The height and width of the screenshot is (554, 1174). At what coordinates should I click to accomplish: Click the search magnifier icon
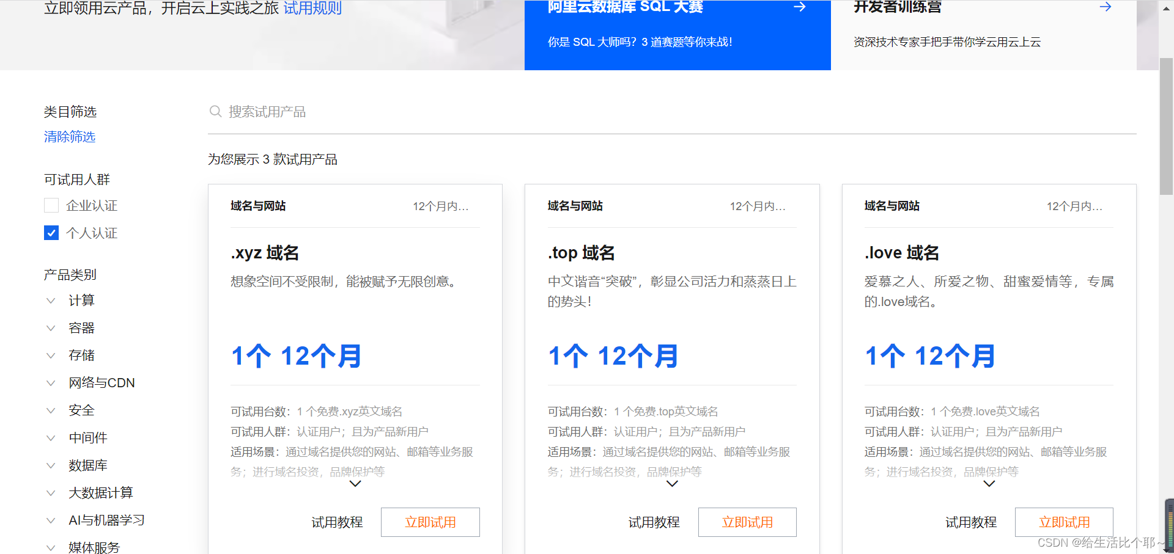pos(215,111)
